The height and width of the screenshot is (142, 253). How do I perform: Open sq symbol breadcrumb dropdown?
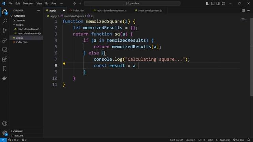click(x=91, y=16)
